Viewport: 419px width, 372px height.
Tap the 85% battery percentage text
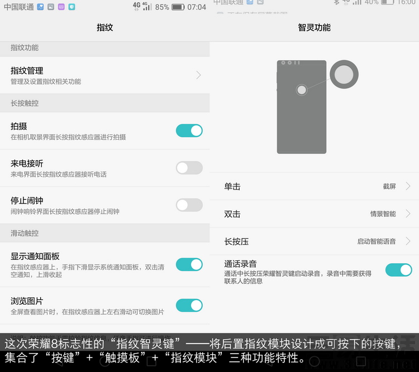click(162, 7)
